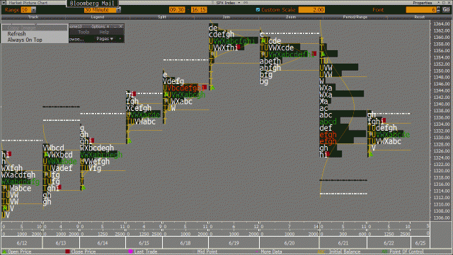Screen dimensions: 453x255
Task: Select the Join toolbar tab
Action: [226, 17]
